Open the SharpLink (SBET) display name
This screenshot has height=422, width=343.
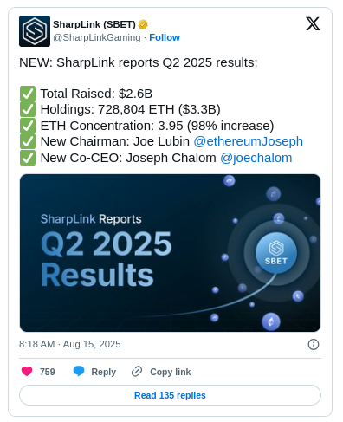pos(94,24)
